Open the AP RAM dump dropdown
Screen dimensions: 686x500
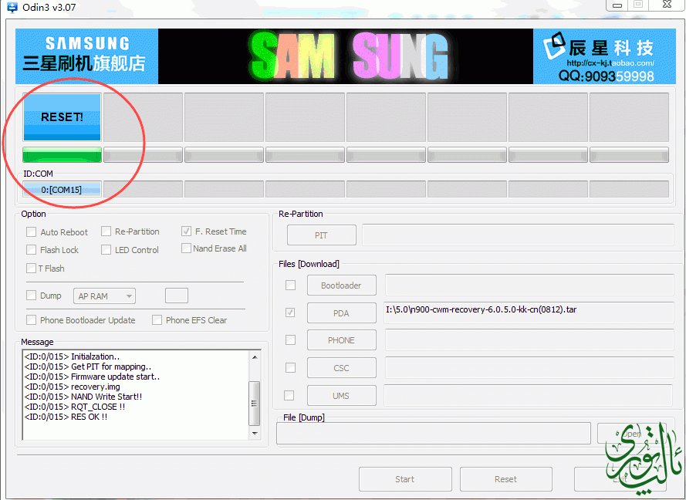point(105,296)
